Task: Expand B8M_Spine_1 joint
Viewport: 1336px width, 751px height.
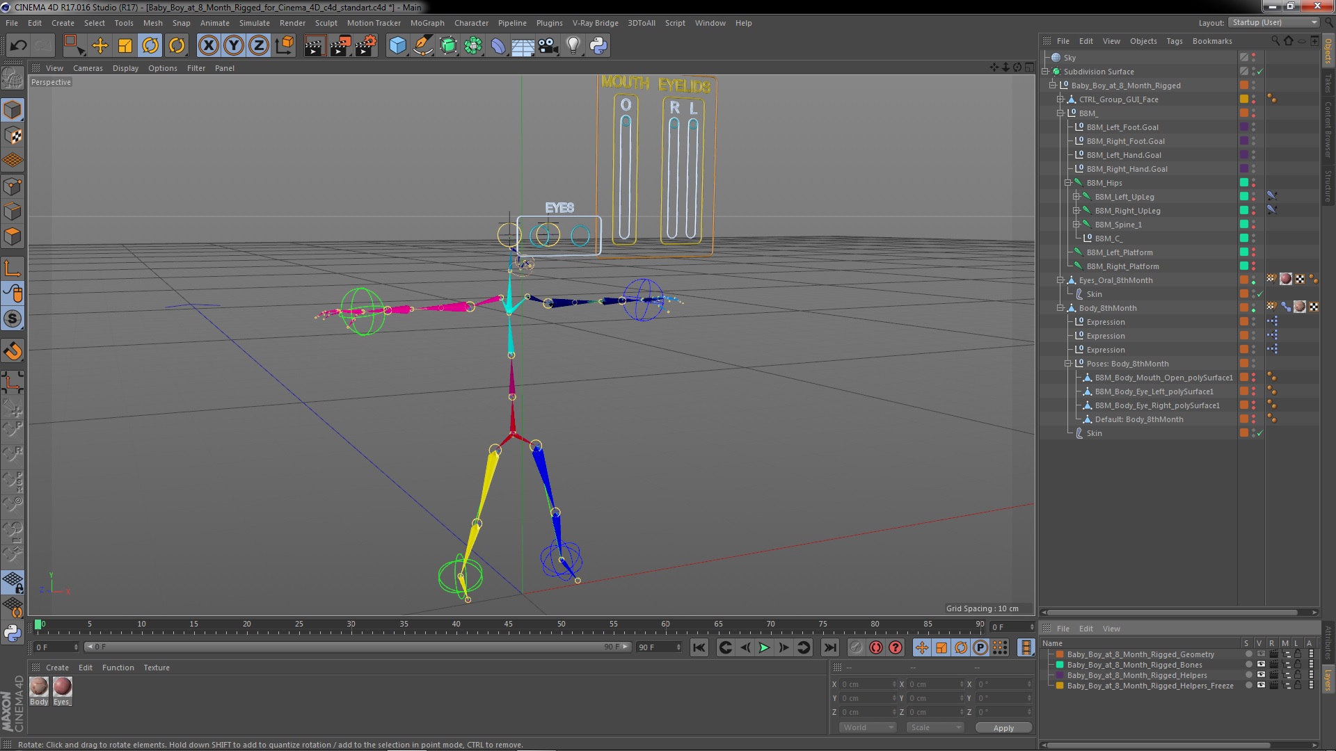Action: pos(1076,225)
